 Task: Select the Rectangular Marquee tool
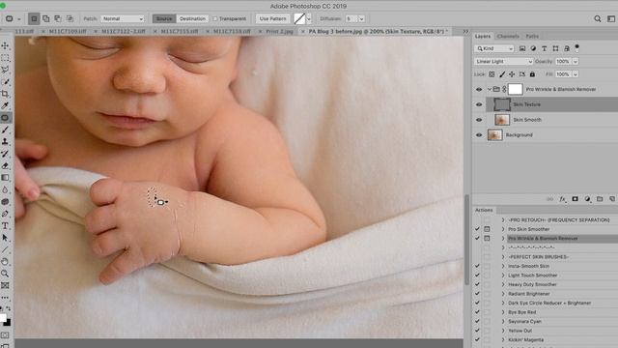tap(5, 58)
